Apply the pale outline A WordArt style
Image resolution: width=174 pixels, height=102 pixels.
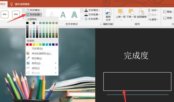(52, 15)
